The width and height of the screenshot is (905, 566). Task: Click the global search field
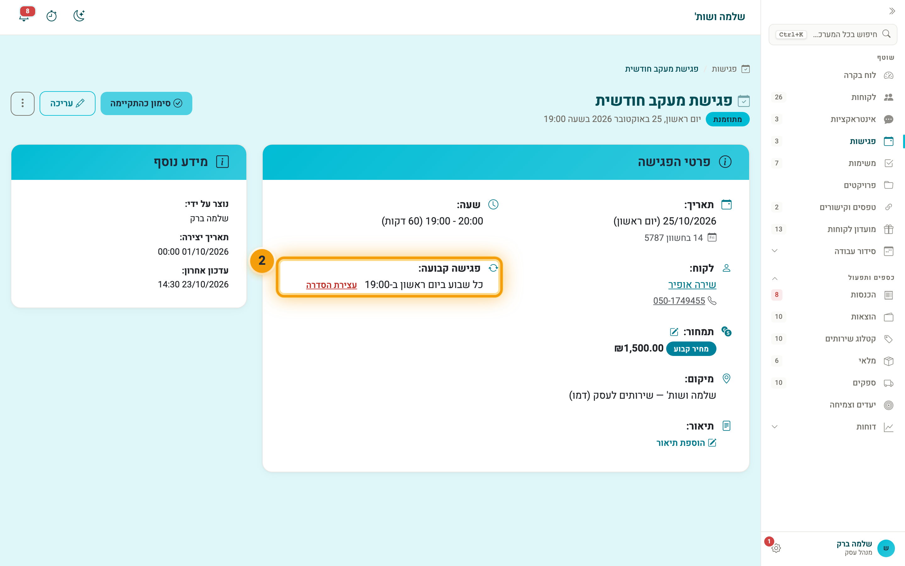(x=833, y=35)
